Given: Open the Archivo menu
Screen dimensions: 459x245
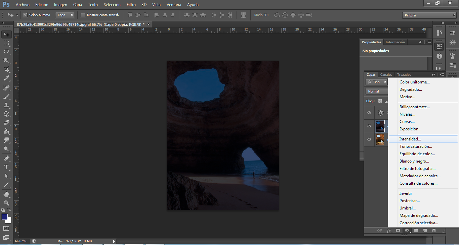Looking at the screenshot, I should tap(23, 5).
